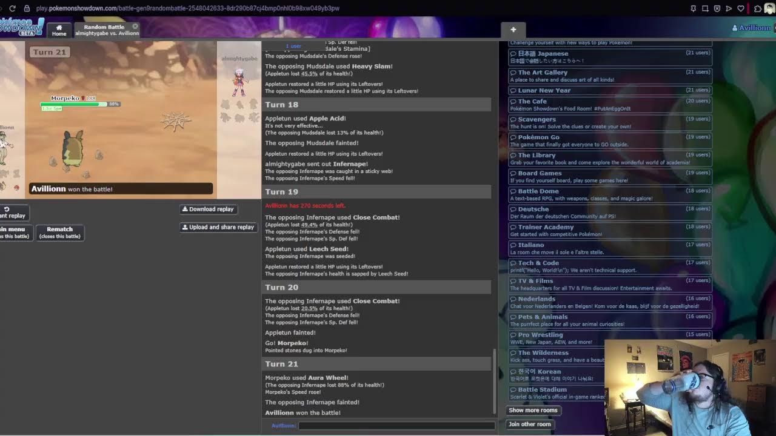
Task: Click the browser reload icon
Action: click(12, 8)
